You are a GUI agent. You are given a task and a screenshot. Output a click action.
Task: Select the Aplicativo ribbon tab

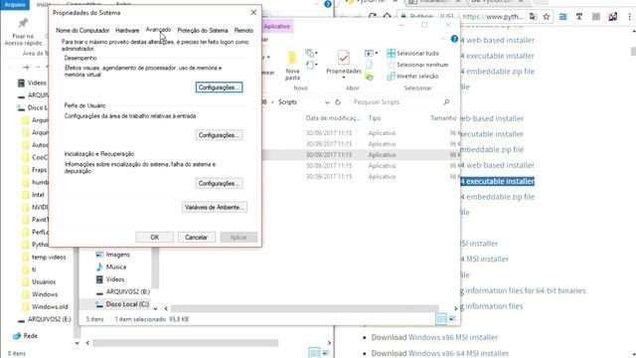[x=276, y=27]
